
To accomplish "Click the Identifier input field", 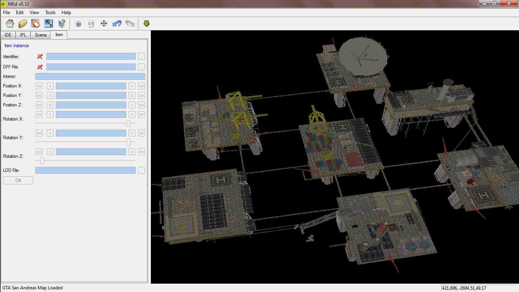I will [91, 56].
